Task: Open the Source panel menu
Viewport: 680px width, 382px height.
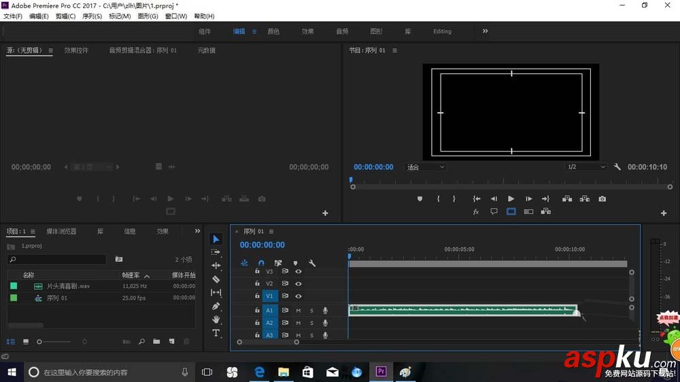Action: pos(51,50)
